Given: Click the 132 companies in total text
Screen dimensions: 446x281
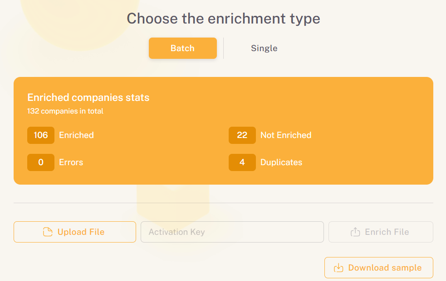Looking at the screenshot, I should point(65,110).
